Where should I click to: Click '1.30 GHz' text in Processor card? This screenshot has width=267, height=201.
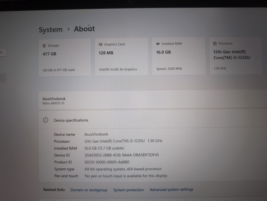220,68
